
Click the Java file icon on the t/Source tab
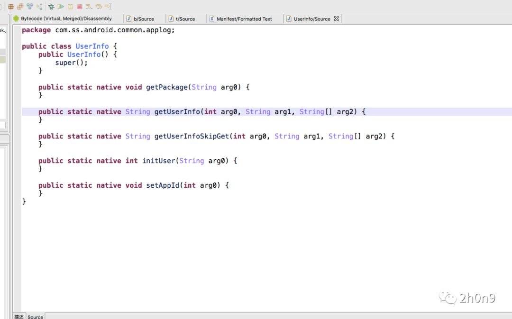pos(171,18)
